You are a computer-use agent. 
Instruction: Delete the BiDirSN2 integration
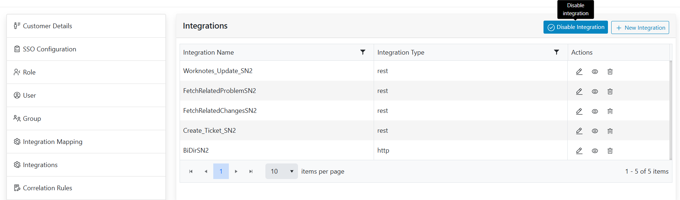click(x=610, y=151)
